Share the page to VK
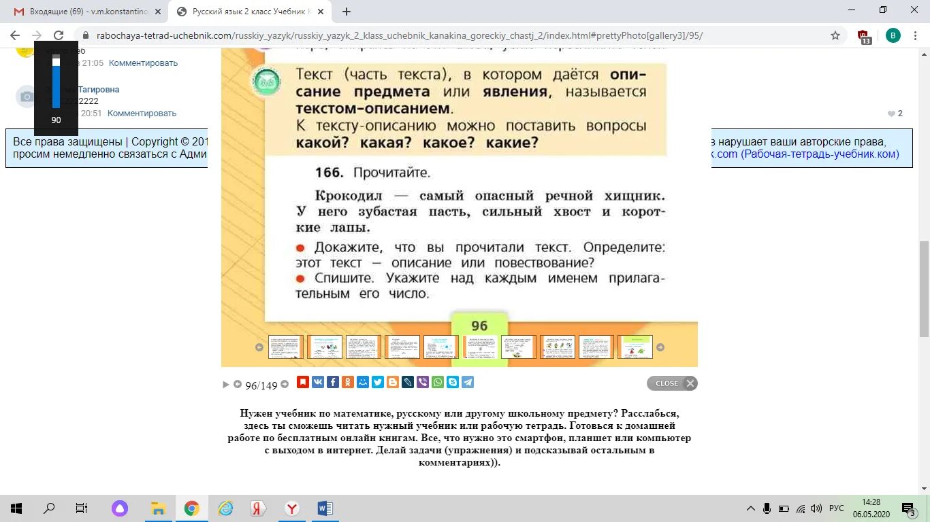Image resolution: width=930 pixels, height=522 pixels. (x=318, y=382)
